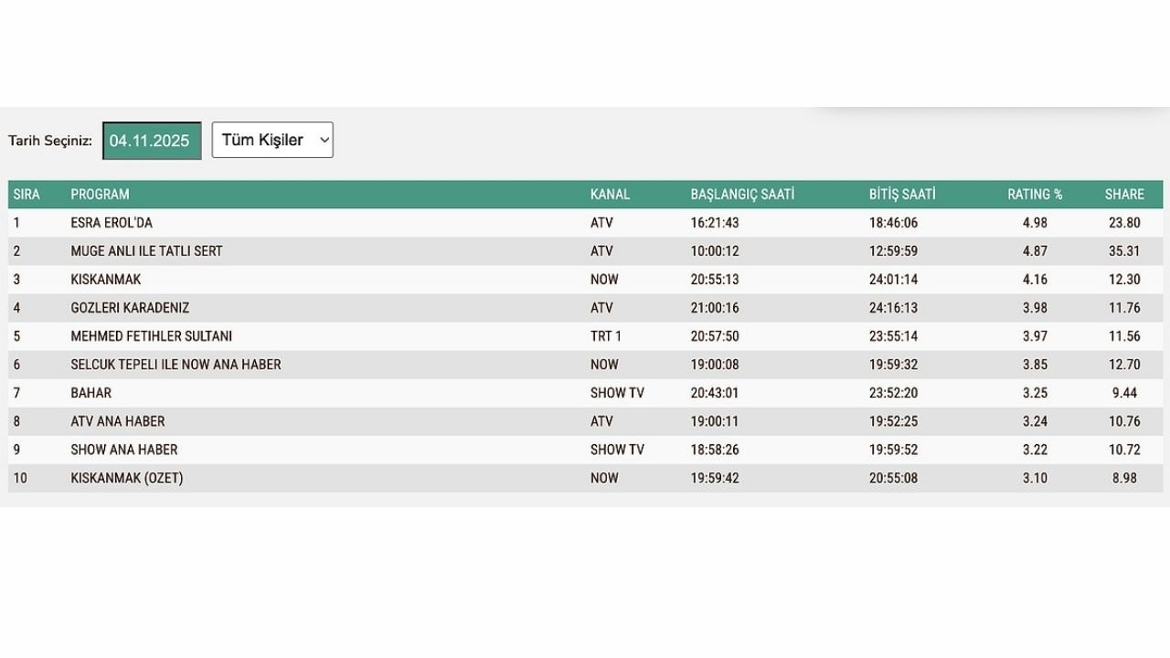This screenshot has width=1170, height=658.
Task: Click the KANAL column header
Action: pos(612,194)
